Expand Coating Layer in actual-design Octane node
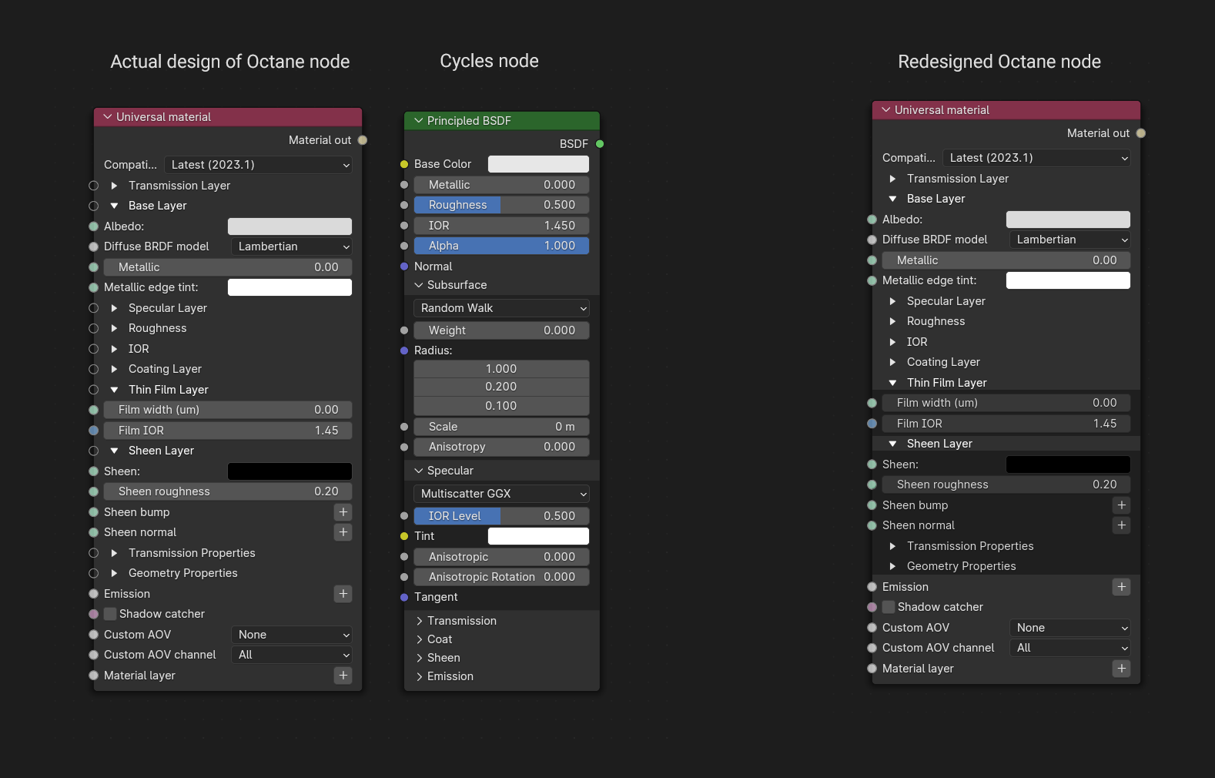The height and width of the screenshot is (778, 1215). [x=114, y=369]
